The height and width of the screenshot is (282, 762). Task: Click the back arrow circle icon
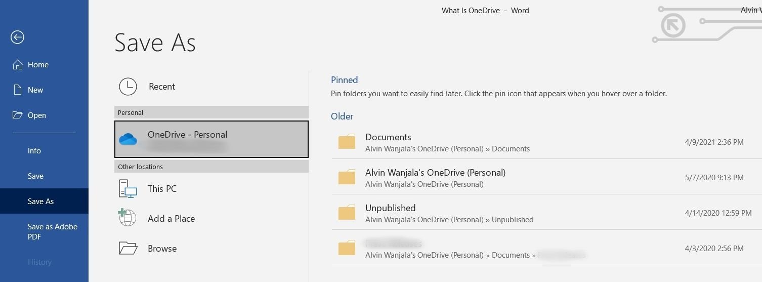17,37
